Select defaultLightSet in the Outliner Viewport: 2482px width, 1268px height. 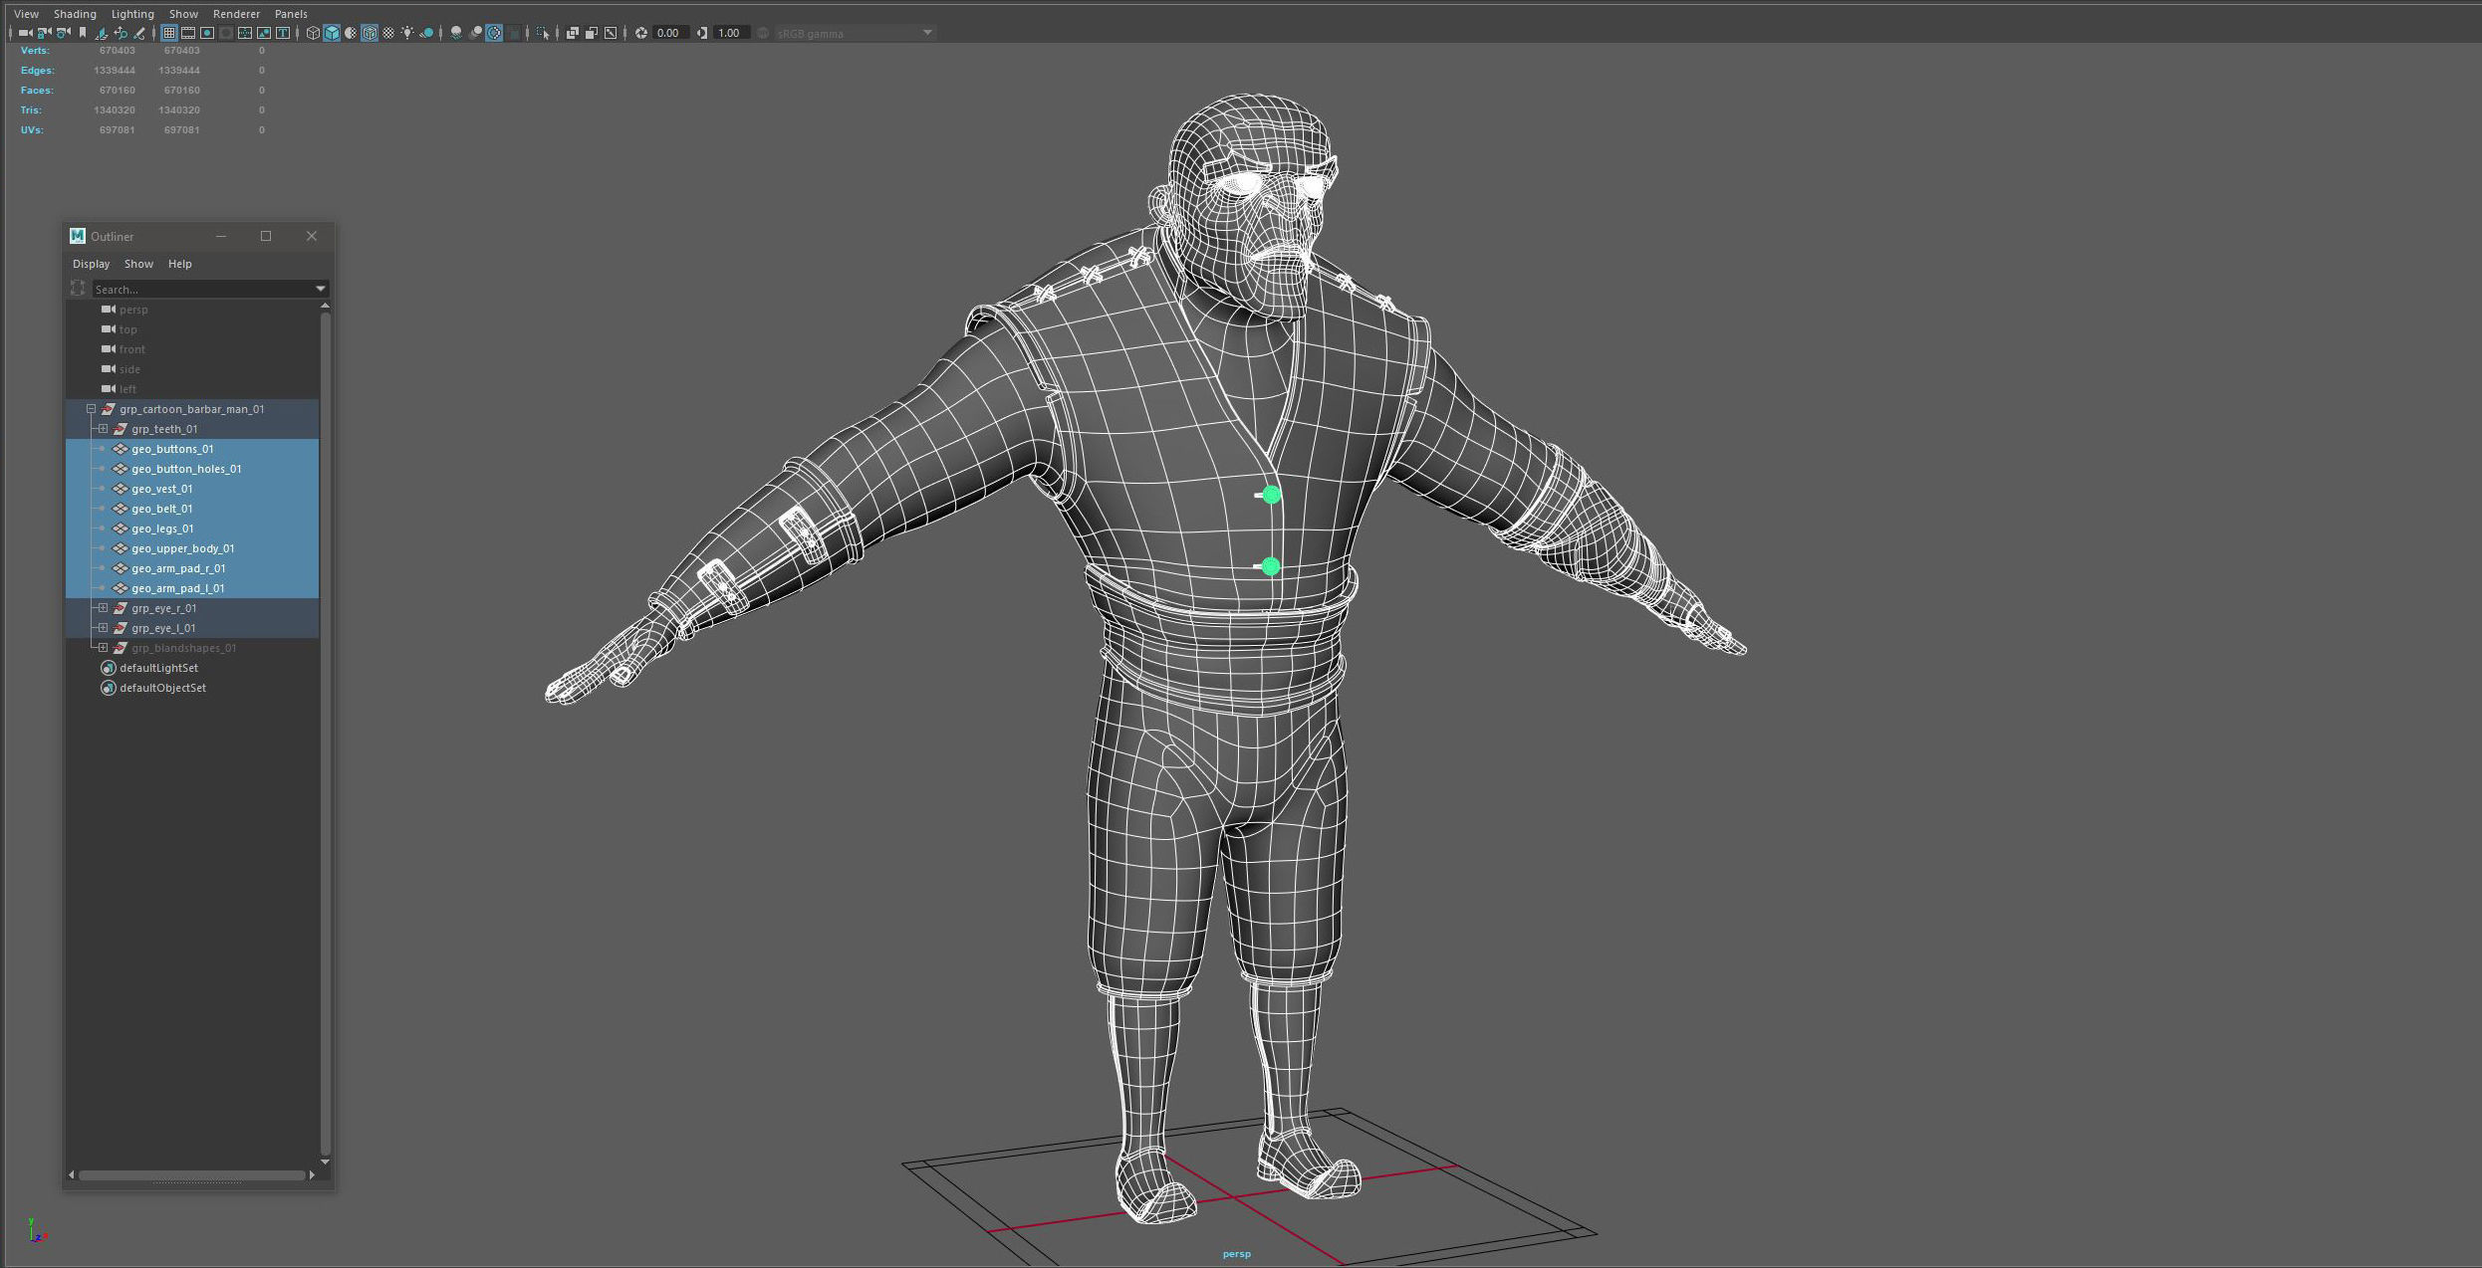[158, 668]
